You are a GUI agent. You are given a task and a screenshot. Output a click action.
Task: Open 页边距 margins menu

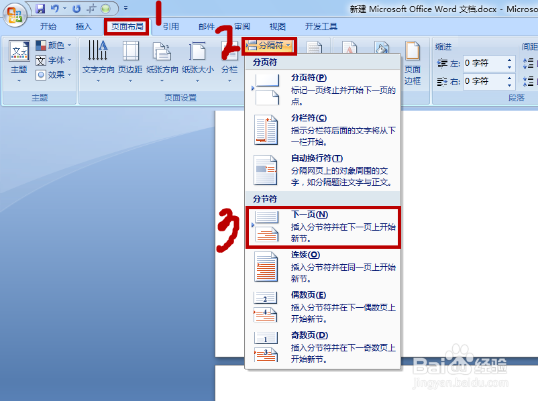point(130,61)
